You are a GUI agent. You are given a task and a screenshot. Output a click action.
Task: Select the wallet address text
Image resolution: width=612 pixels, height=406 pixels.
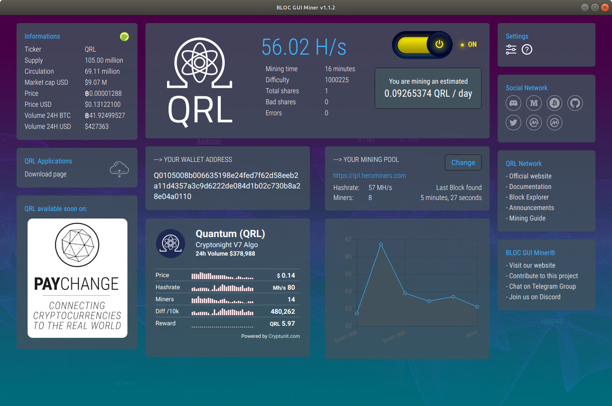tap(227, 186)
